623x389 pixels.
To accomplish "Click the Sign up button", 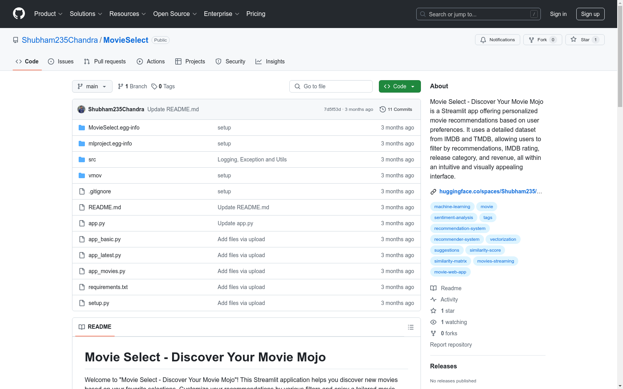I will point(590,14).
